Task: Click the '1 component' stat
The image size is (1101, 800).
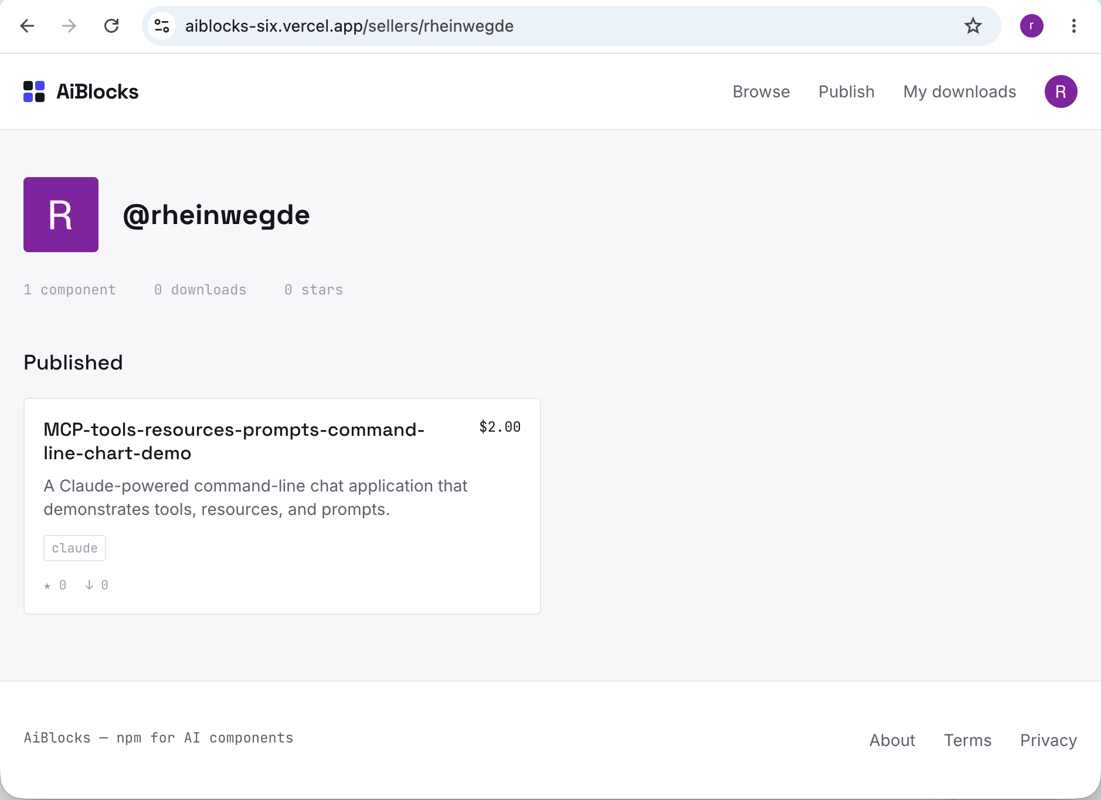Action: [70, 290]
